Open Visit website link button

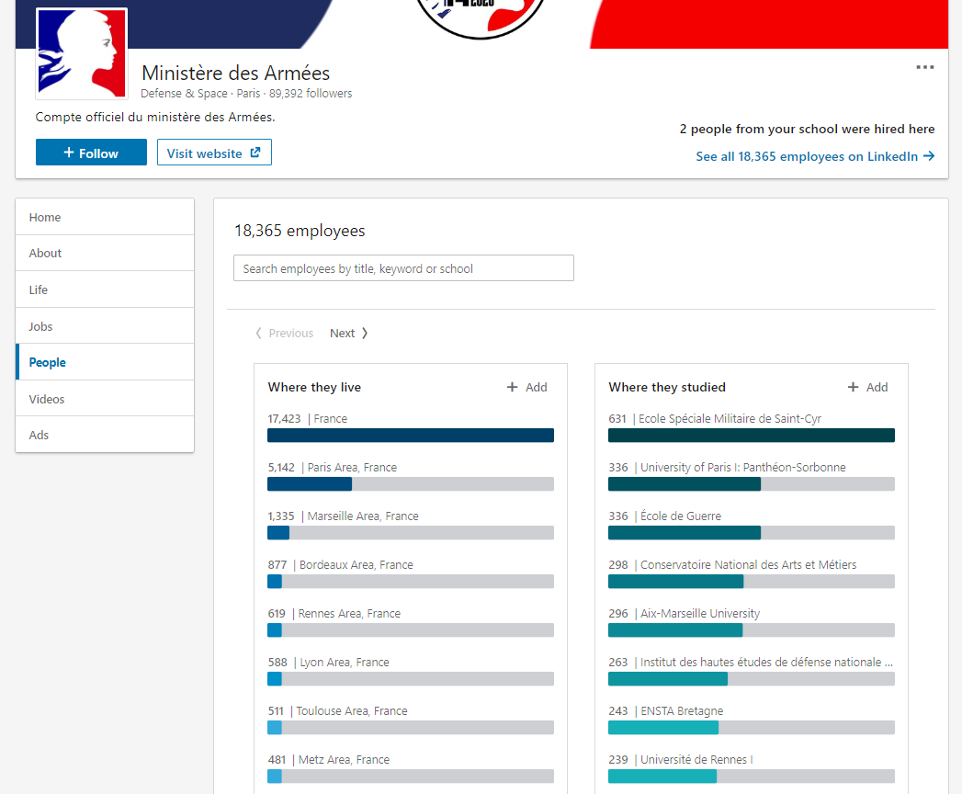(x=214, y=153)
